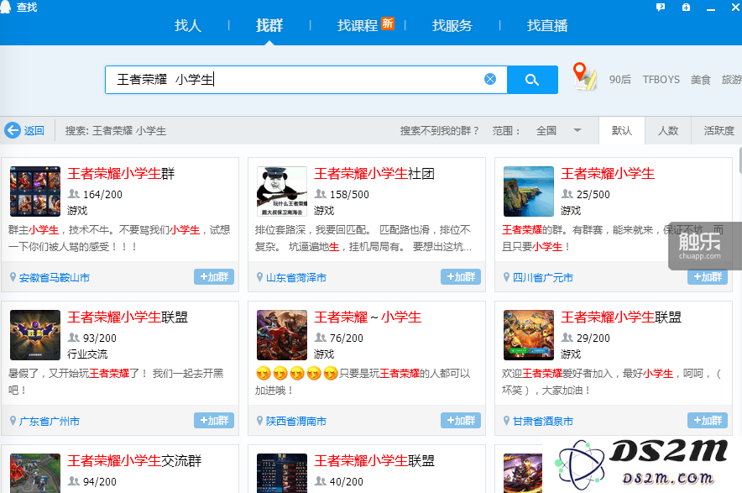
Task: Open 王者荣耀小学生群 group avatar
Action: (35, 191)
